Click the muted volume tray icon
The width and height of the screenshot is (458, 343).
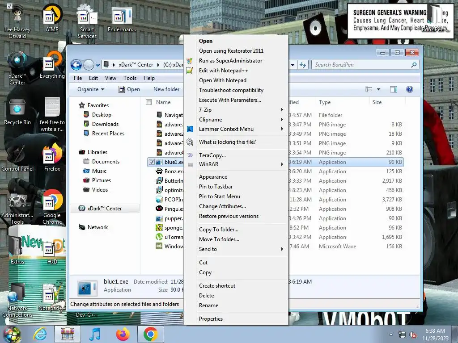pos(413,335)
